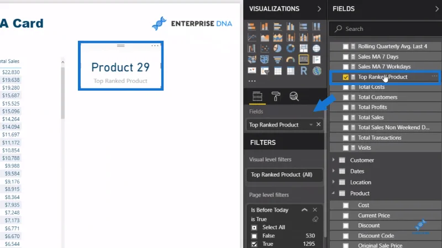442x248 pixels.
Task: Check the Sales MA 7 Workdays measure
Action: coord(346,67)
